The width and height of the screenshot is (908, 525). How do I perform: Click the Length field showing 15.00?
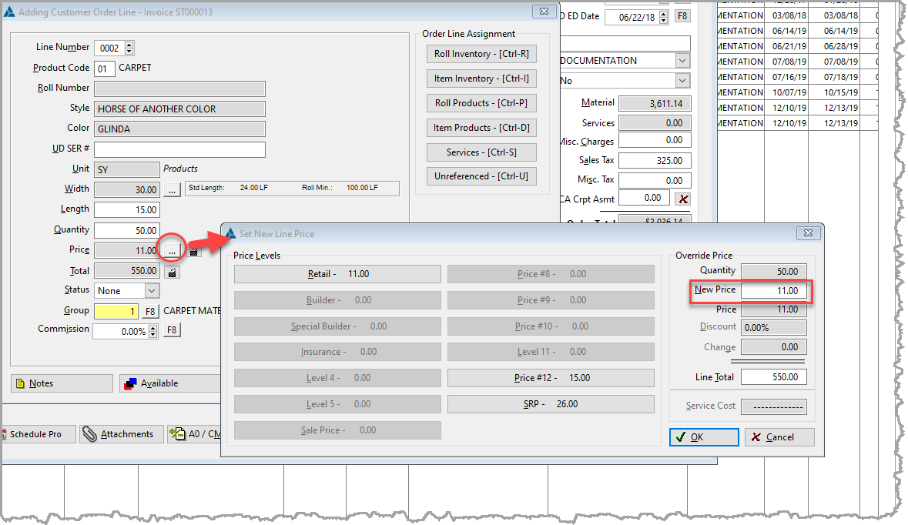click(x=127, y=209)
